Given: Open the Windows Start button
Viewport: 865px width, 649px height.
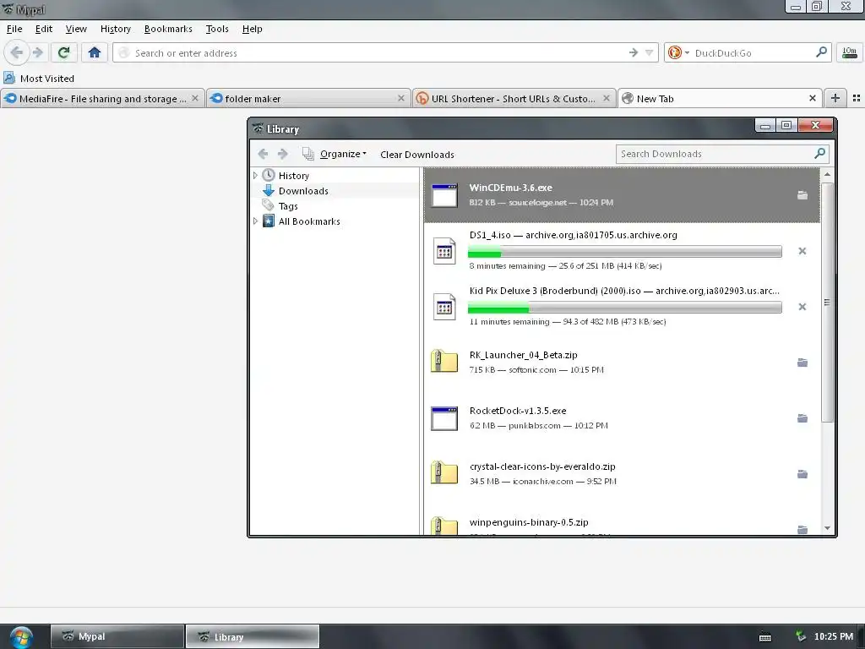Looking at the screenshot, I should pyautogui.click(x=21, y=637).
